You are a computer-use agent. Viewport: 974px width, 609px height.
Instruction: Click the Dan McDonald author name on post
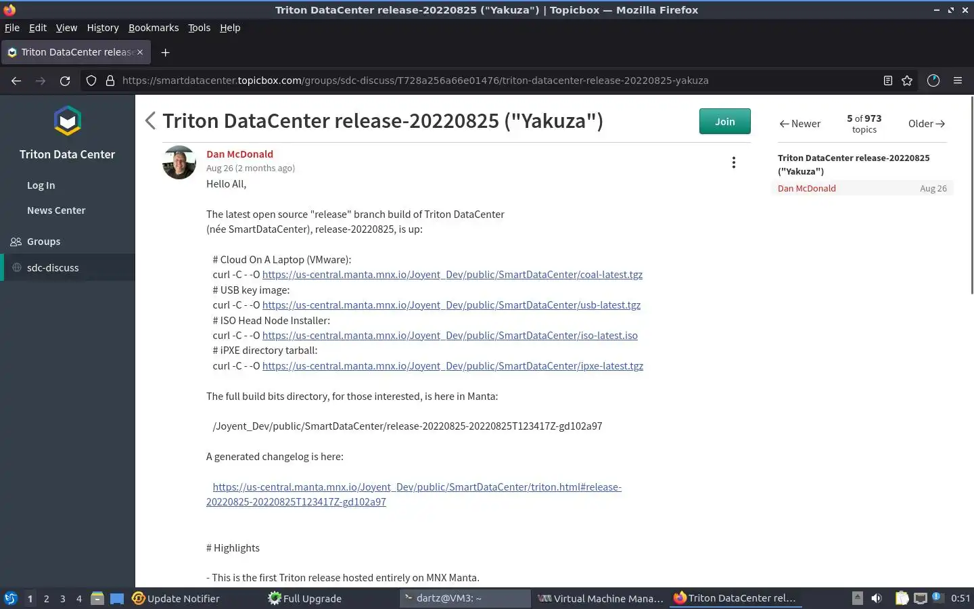pos(239,154)
